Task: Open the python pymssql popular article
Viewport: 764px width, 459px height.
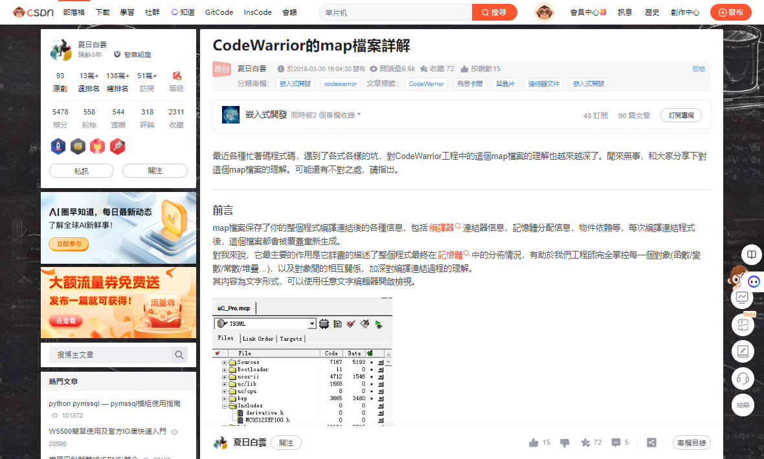Action: pyautogui.click(x=115, y=403)
